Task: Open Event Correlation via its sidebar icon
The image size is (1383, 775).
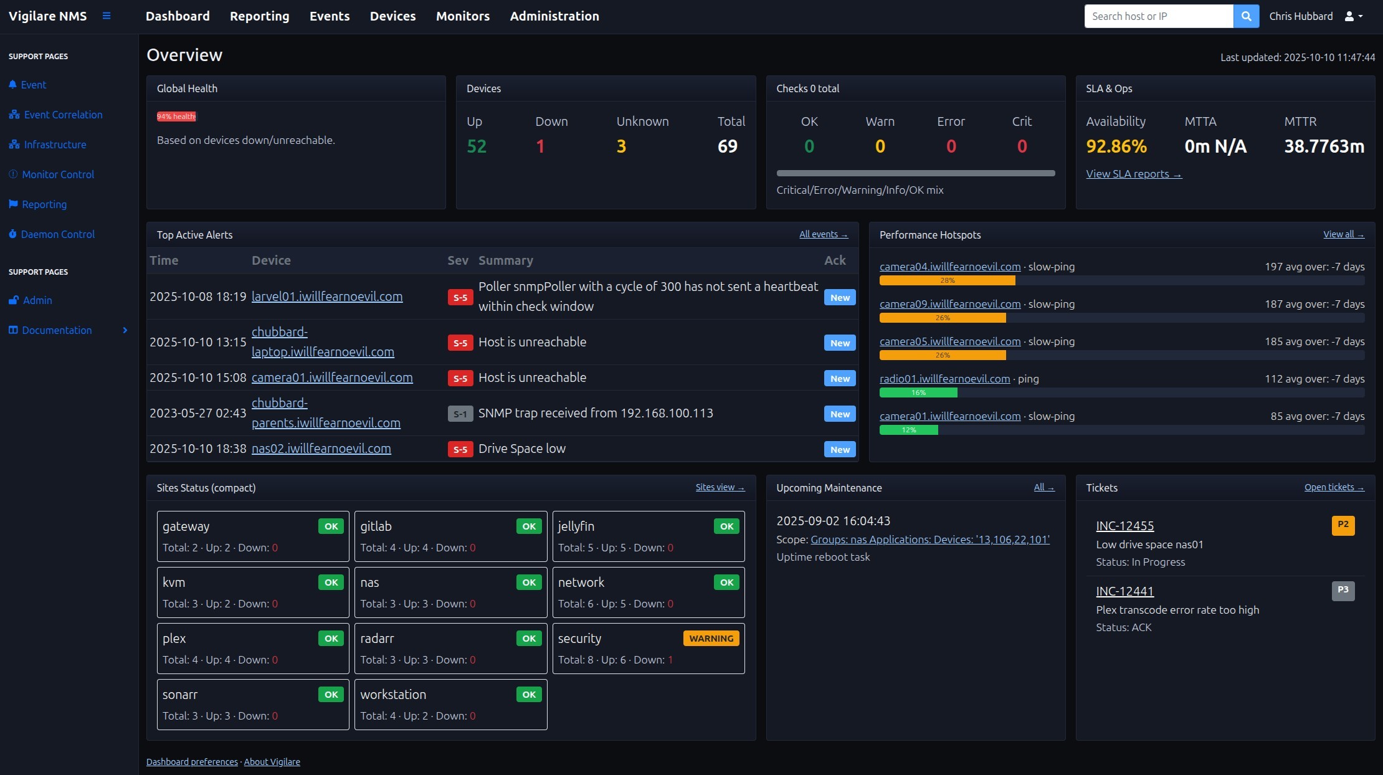Action: tap(14, 115)
